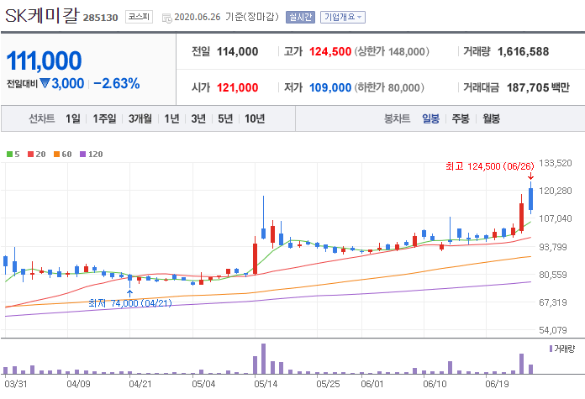Switch to the 월봉 candlestick chart

[491, 118]
